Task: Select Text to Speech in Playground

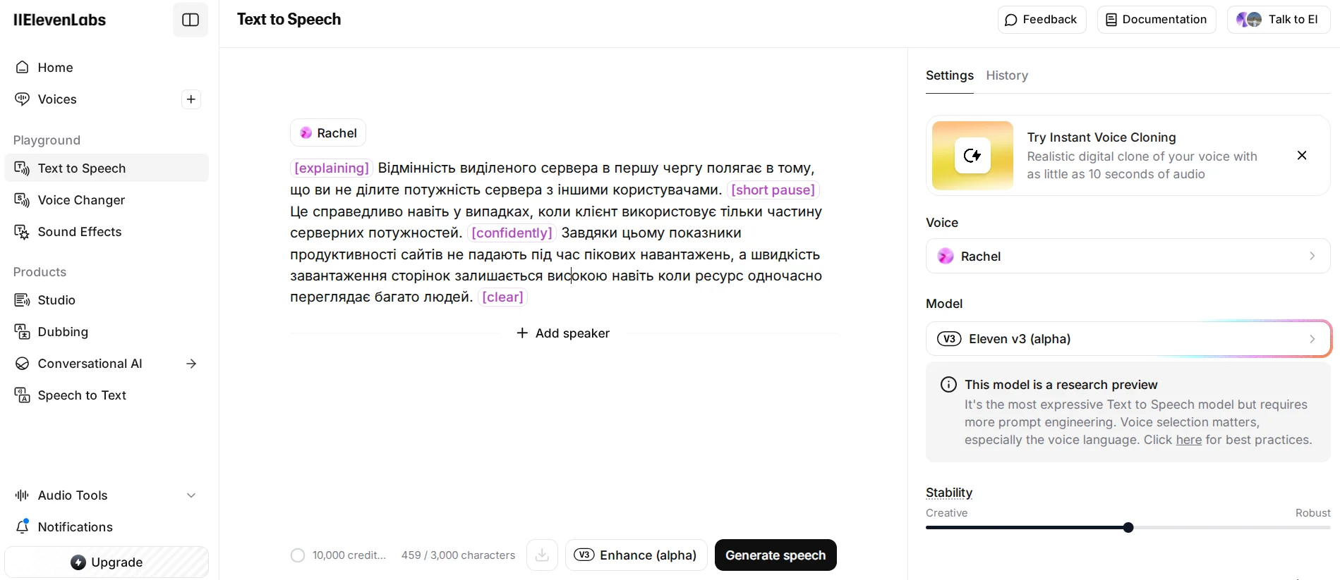Action: (x=107, y=168)
